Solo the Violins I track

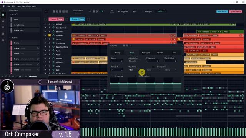tap(49, 58)
